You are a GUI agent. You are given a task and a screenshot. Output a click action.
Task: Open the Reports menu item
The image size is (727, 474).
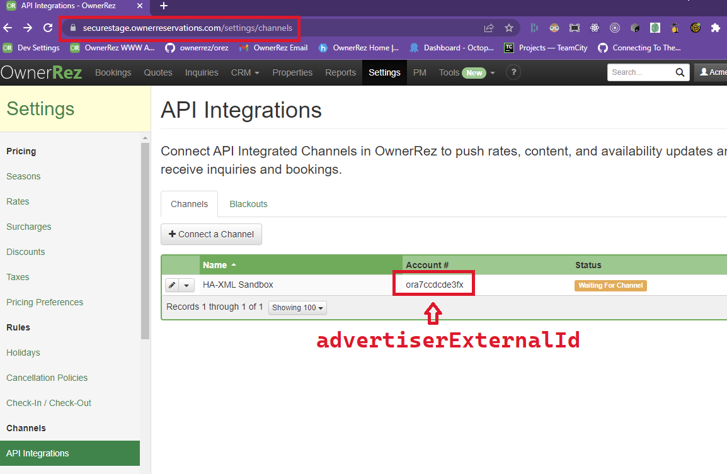click(340, 72)
